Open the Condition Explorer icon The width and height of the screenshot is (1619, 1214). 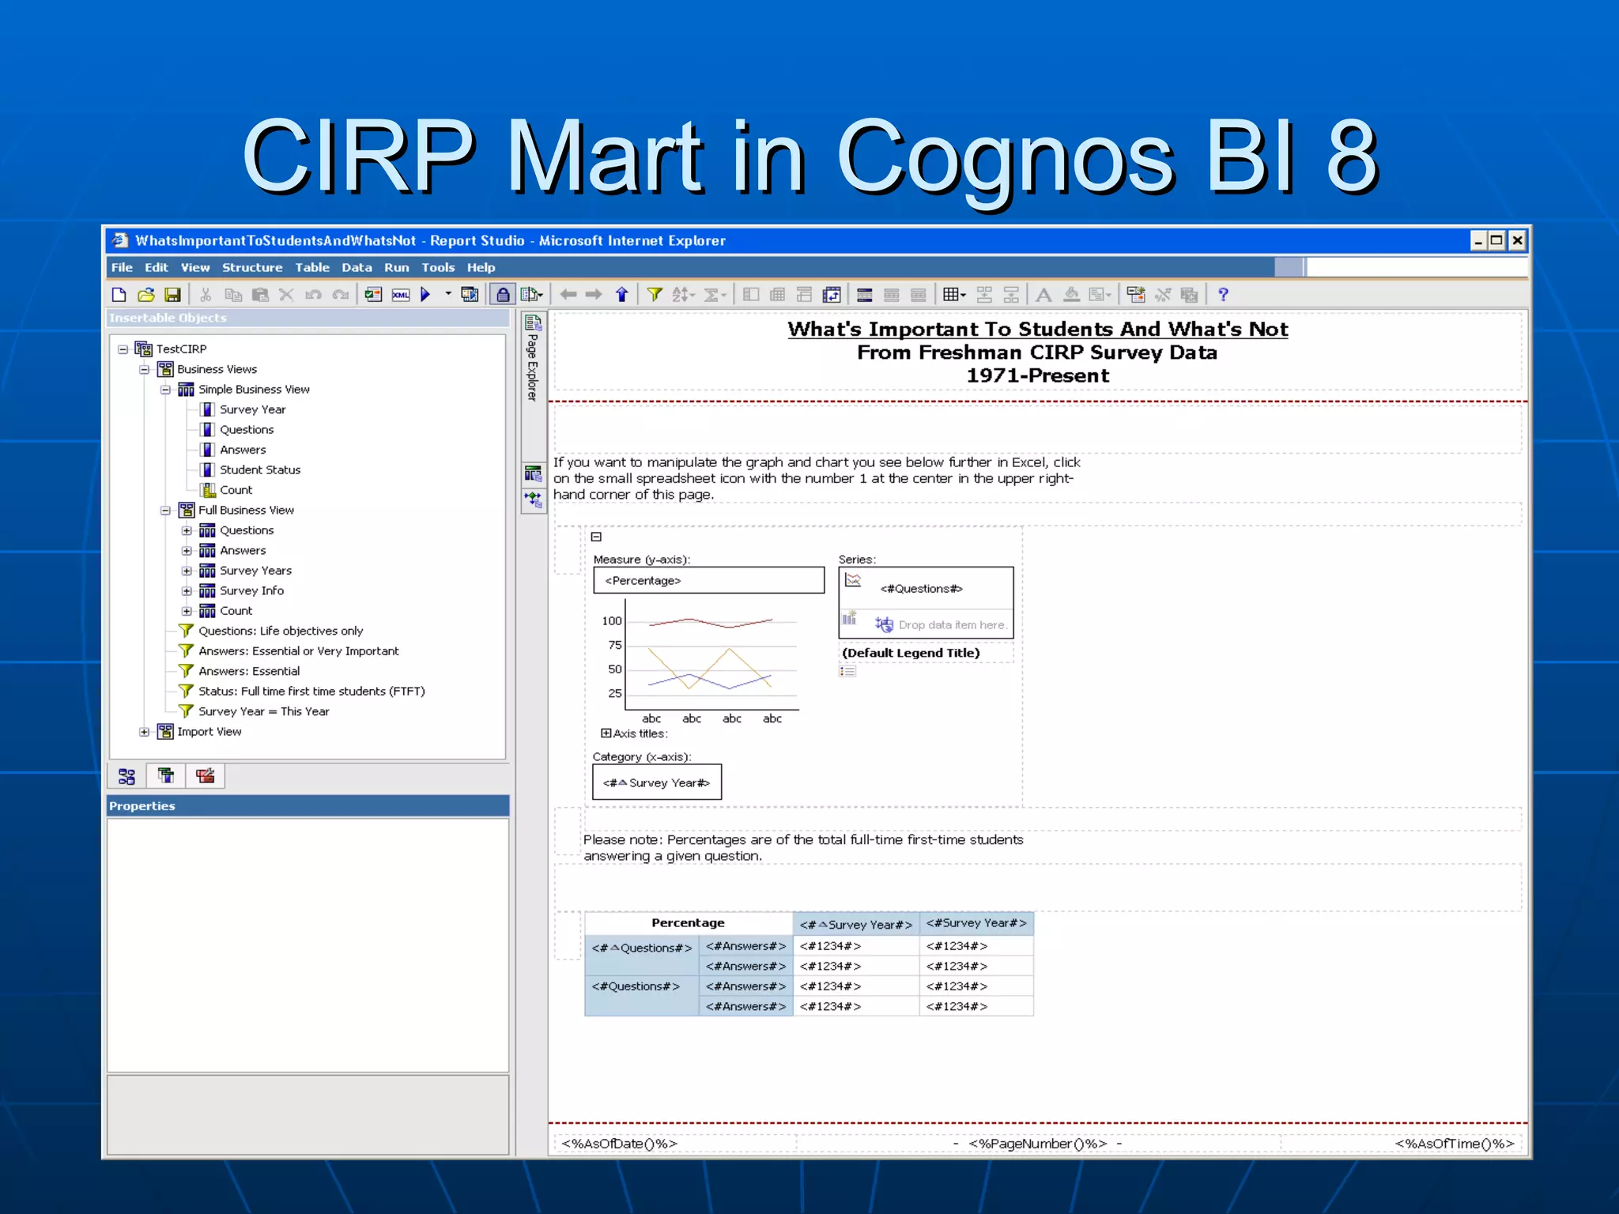pos(533,500)
